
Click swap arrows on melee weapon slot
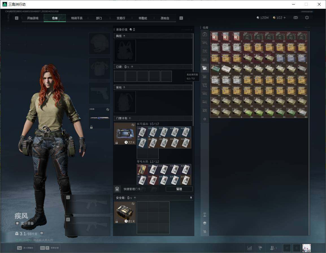coord(108,110)
